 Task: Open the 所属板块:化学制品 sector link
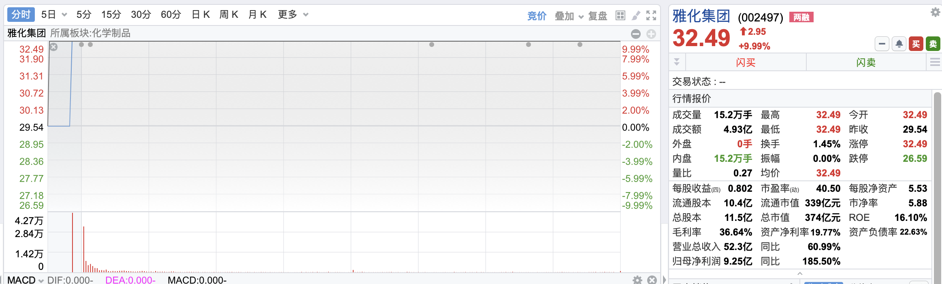(90, 33)
